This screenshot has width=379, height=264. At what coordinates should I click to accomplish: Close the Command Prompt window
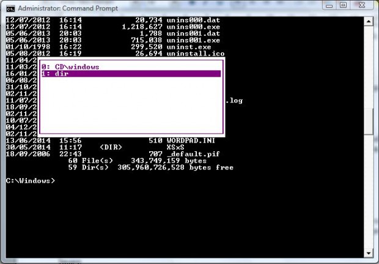tap(362, 5)
